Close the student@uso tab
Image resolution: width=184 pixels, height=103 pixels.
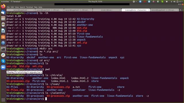pos(120,10)
